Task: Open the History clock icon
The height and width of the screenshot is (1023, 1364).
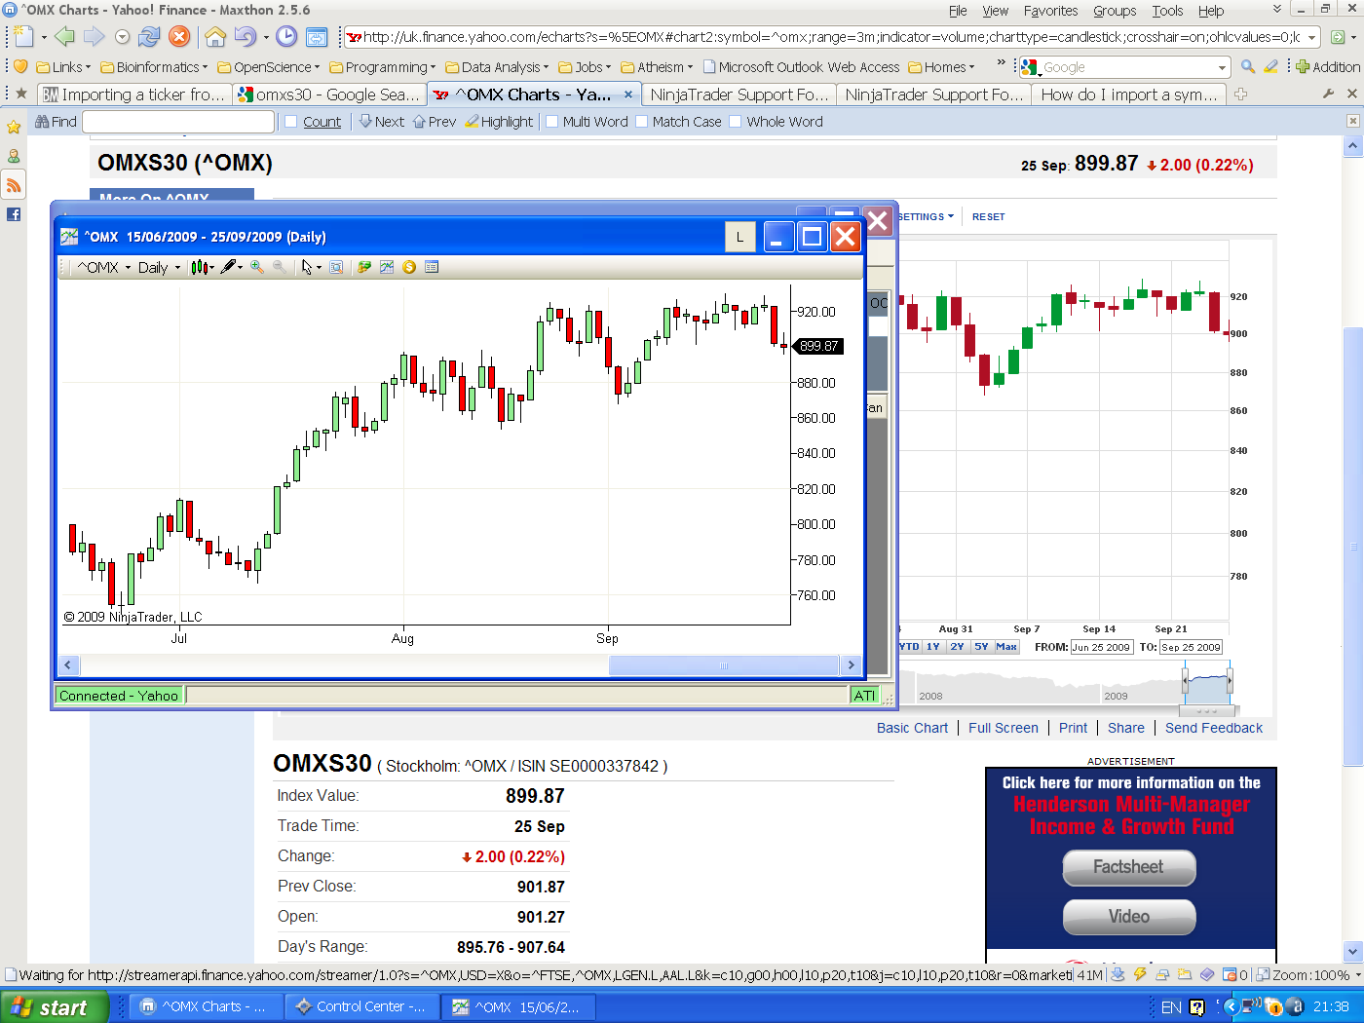Action: 286,37
